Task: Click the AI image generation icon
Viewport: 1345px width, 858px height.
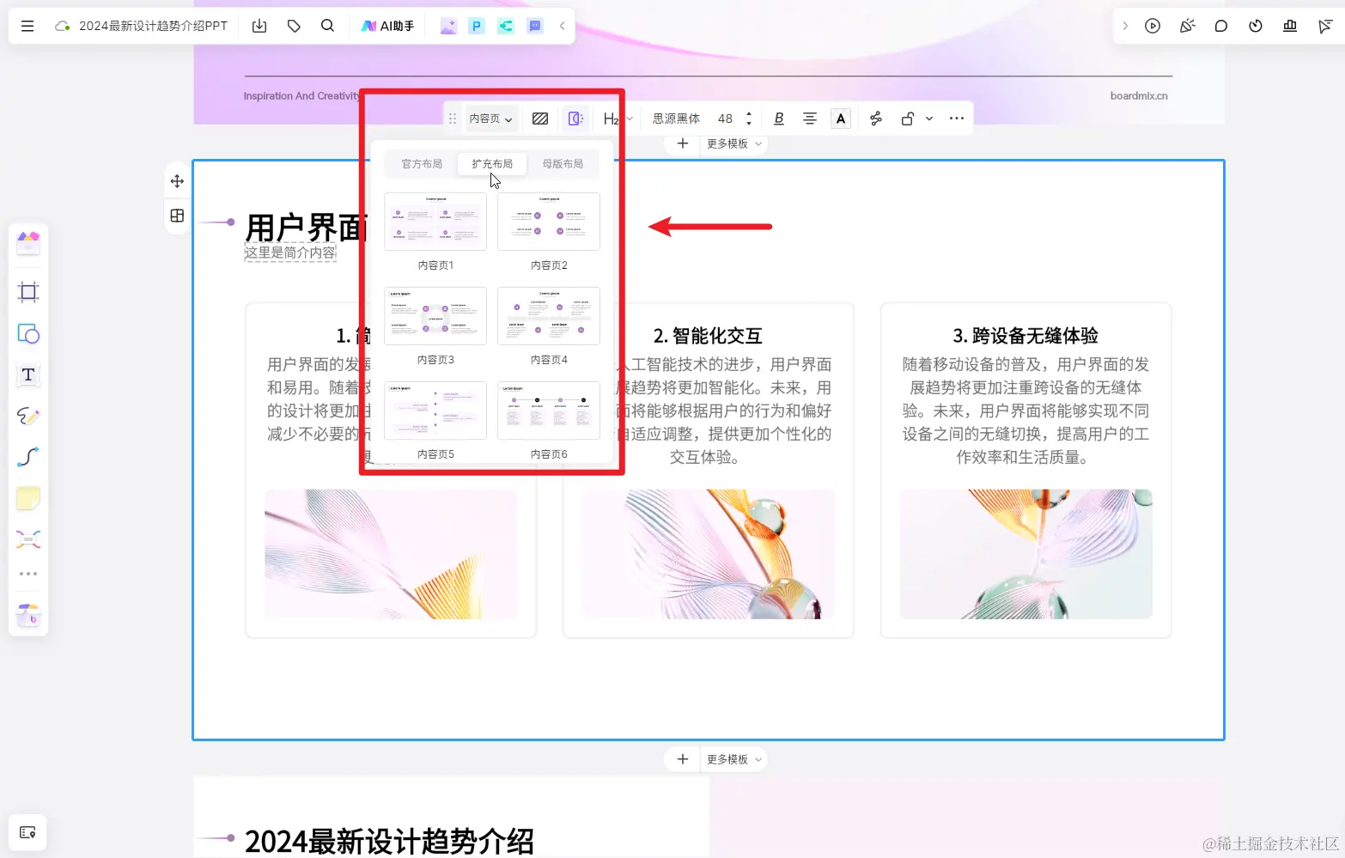Action: click(x=448, y=26)
